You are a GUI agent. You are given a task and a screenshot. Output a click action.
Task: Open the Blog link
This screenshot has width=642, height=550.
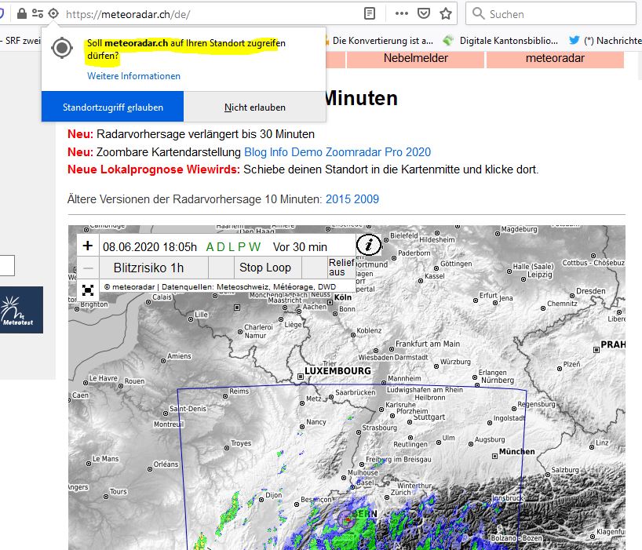(x=255, y=152)
